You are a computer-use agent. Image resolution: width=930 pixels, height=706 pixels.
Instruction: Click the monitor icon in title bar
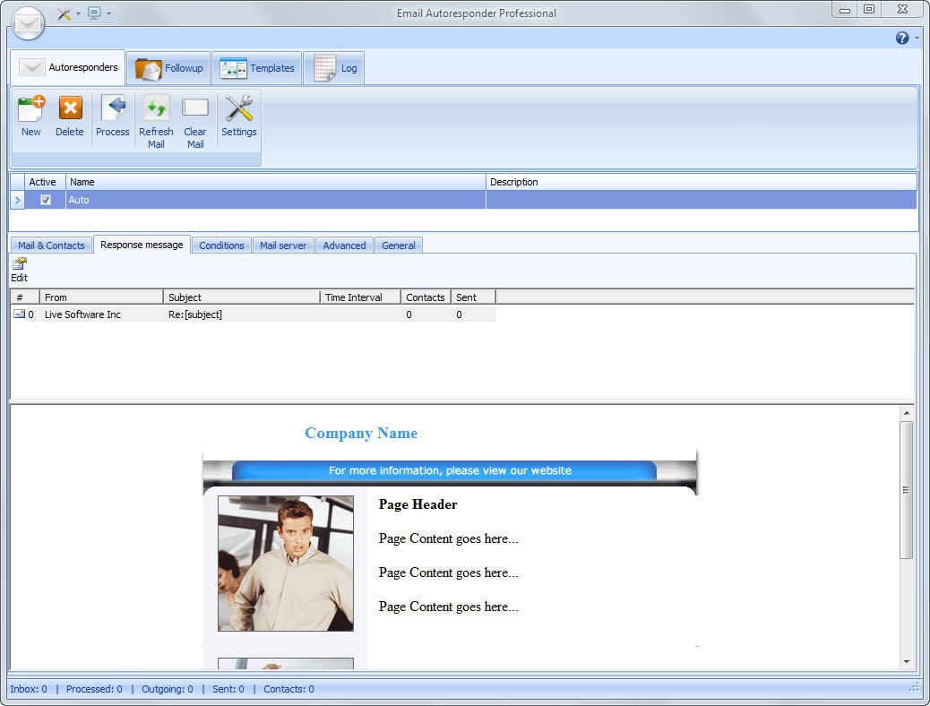pos(94,13)
